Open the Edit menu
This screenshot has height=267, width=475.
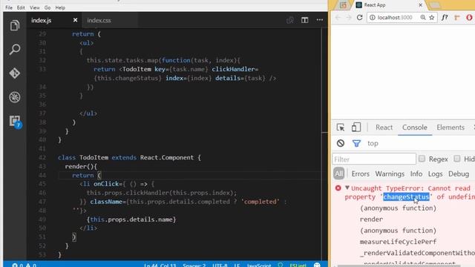point(21,7)
